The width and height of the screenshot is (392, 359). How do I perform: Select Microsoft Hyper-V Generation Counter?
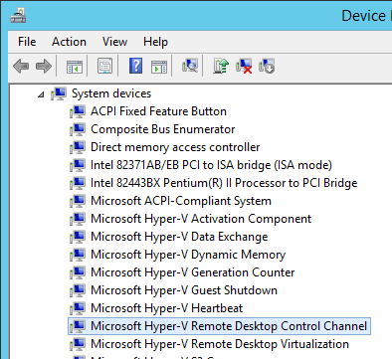coord(193,272)
